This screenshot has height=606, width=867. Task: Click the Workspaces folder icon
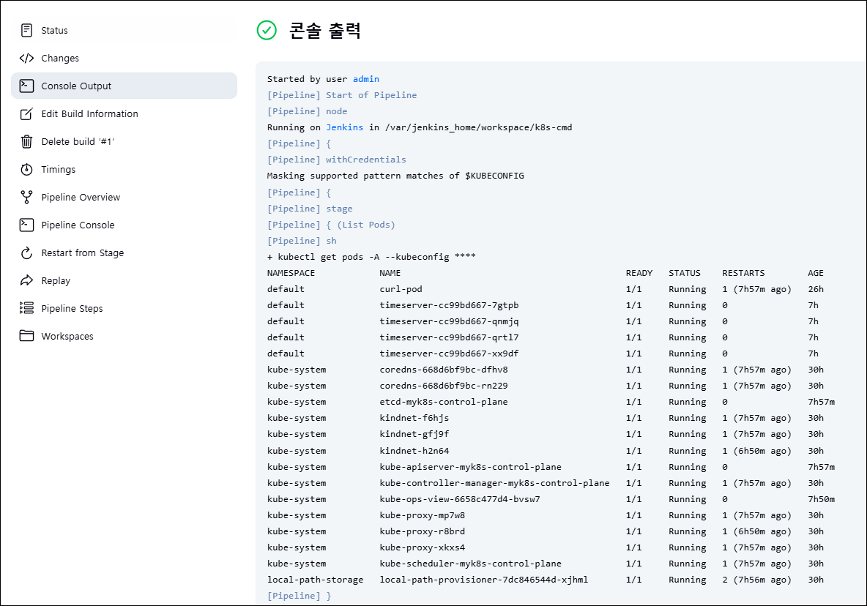click(26, 336)
